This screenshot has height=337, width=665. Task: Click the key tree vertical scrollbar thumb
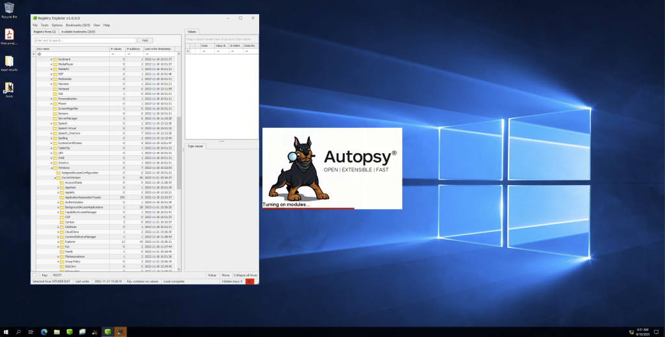179,153
